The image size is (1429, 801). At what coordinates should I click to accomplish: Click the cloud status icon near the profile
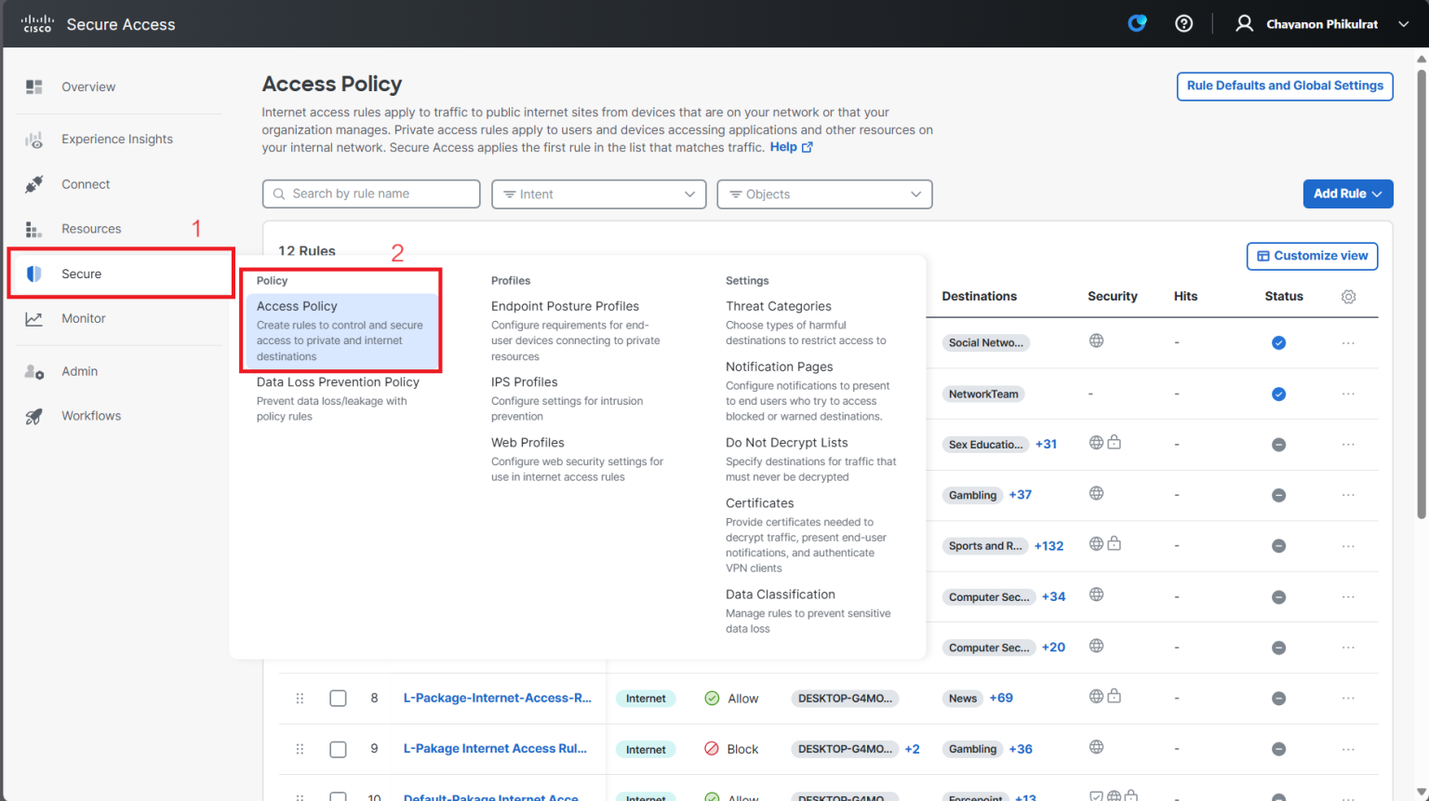click(1137, 23)
